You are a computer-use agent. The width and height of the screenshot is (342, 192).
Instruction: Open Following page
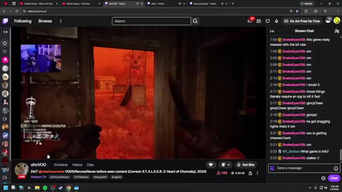(x=23, y=21)
